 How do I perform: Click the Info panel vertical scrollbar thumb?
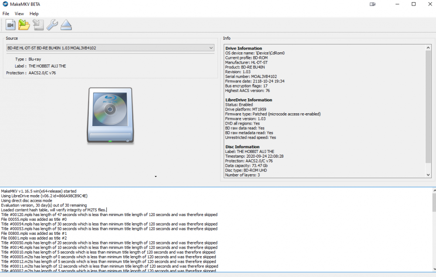(428, 107)
